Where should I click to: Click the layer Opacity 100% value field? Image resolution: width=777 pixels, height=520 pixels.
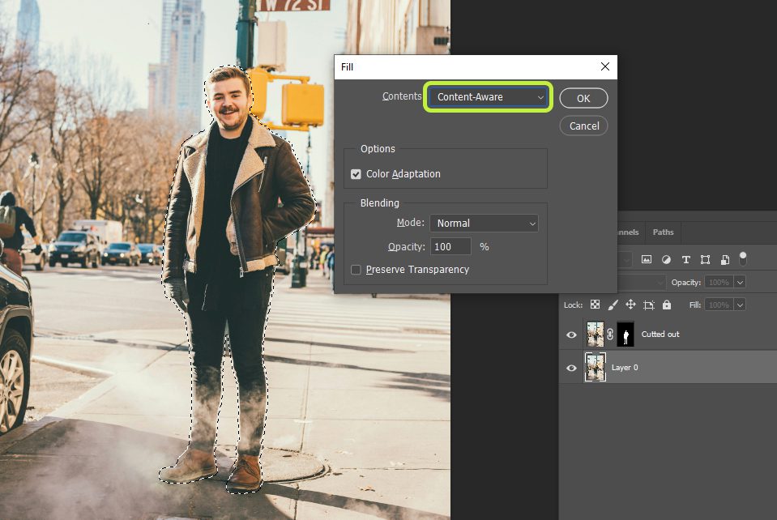719,283
